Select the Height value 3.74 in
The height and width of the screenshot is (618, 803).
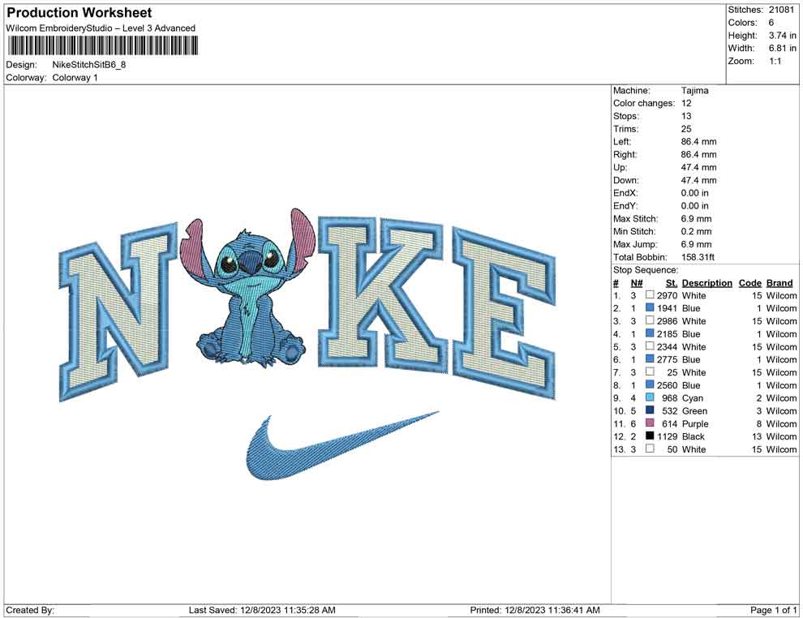782,36
